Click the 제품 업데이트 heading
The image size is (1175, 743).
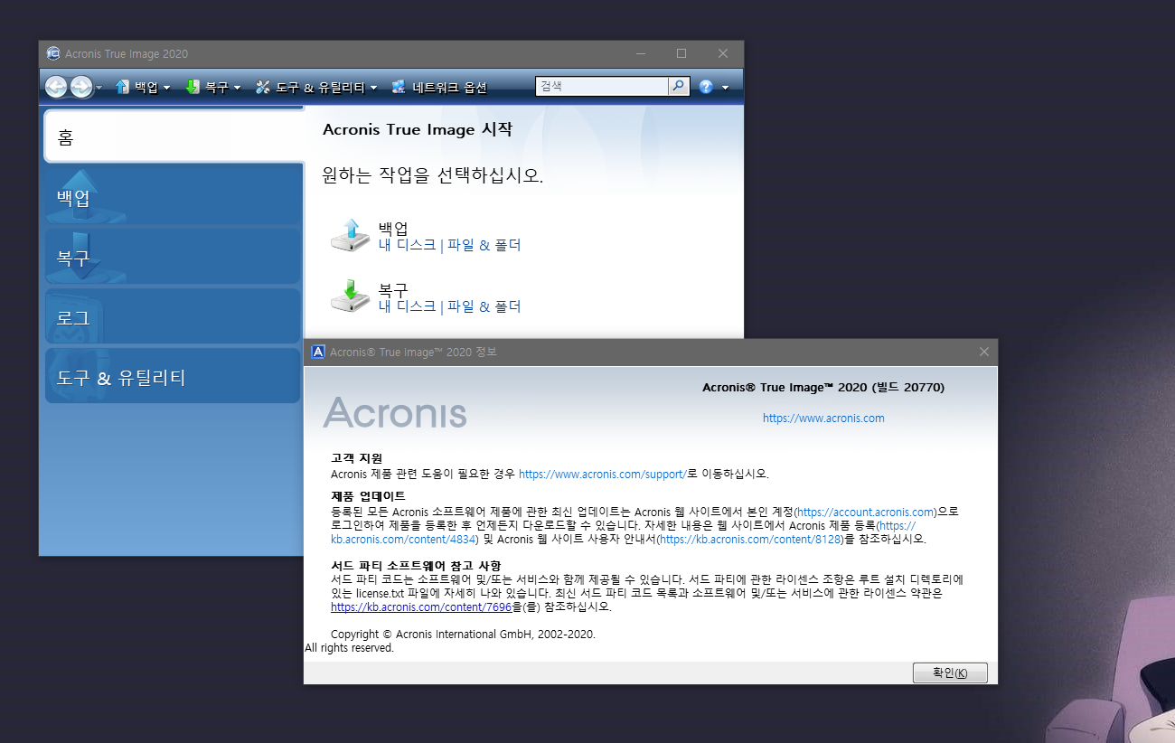[x=368, y=496]
